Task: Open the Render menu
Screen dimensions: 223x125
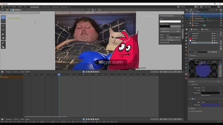Action: [14, 7]
